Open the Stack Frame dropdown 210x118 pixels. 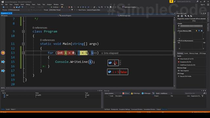click(x=100, y=10)
